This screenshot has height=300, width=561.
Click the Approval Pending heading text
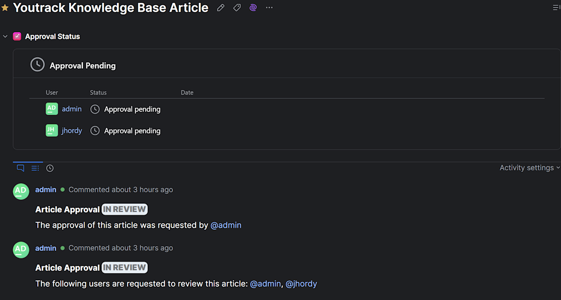pyautogui.click(x=83, y=66)
